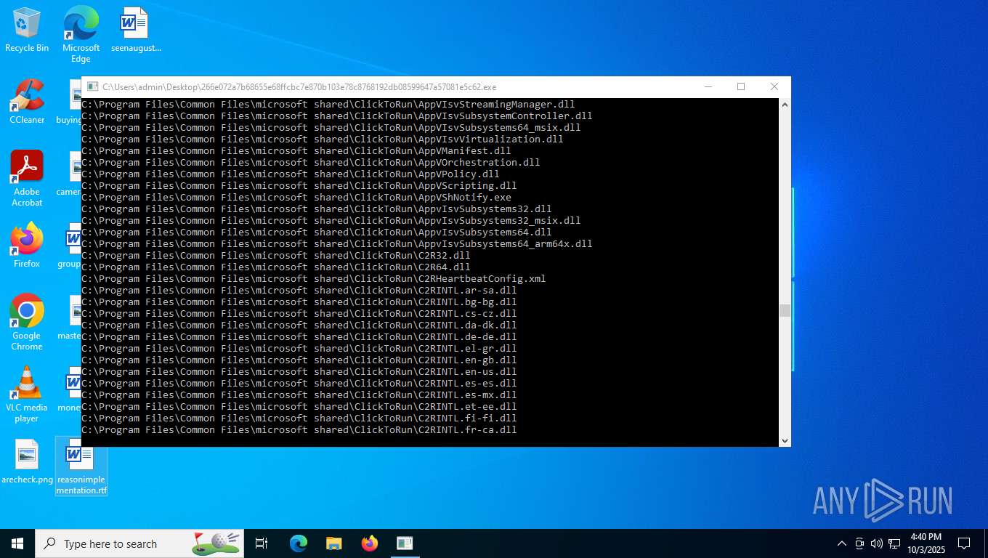Click the console scrollbar down arrow
This screenshot has height=558, width=988.
pyautogui.click(x=785, y=440)
